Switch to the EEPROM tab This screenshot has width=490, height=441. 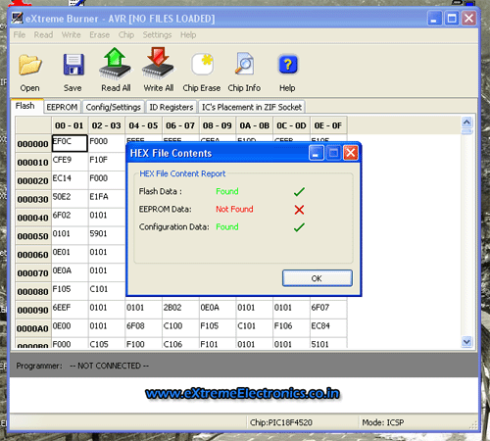click(62, 107)
